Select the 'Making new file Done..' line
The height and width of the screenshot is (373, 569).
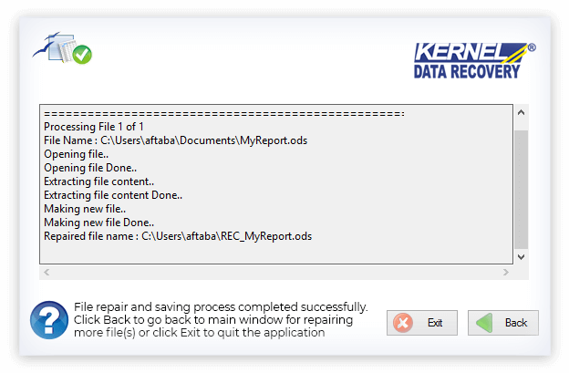click(98, 223)
